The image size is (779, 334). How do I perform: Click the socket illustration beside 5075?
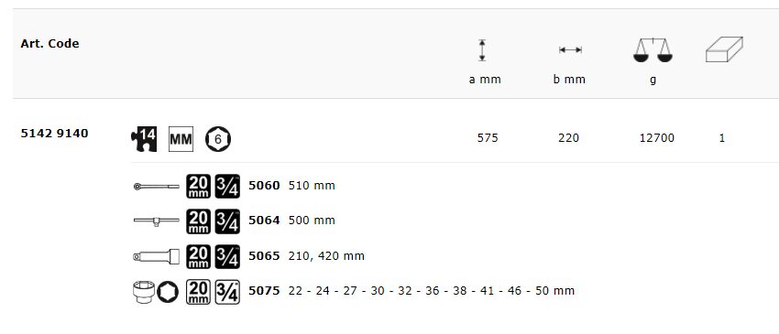(x=144, y=292)
